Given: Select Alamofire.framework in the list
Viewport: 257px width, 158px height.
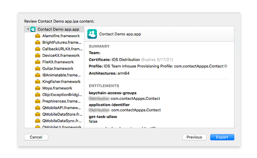Looking at the screenshot, I should [x=54, y=36].
